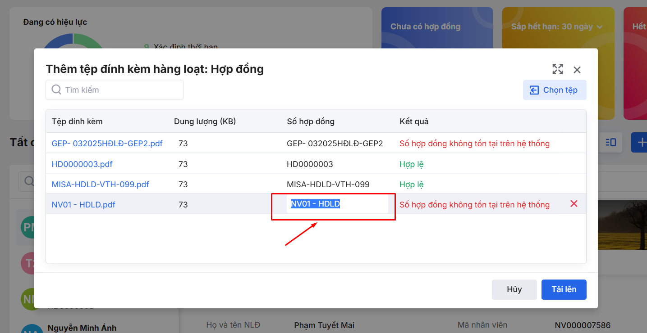Viewport: 647px width, 333px height.
Task: Click the blue plus add button
Action: (640, 143)
